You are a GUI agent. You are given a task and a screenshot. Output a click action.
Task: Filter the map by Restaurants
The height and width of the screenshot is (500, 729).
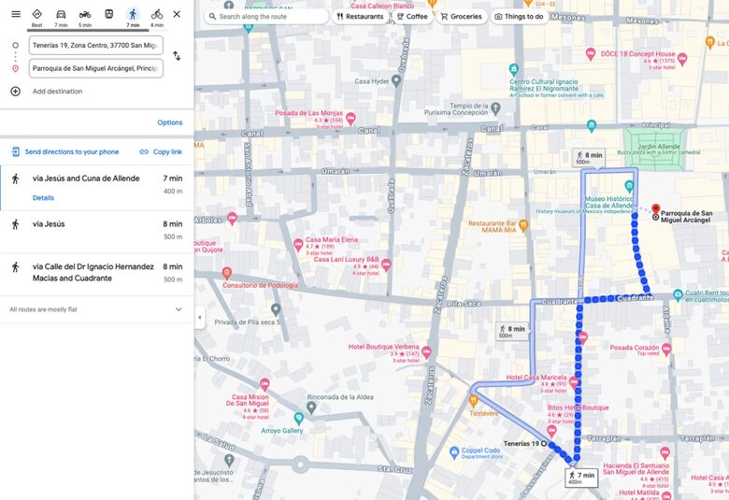pyautogui.click(x=360, y=16)
